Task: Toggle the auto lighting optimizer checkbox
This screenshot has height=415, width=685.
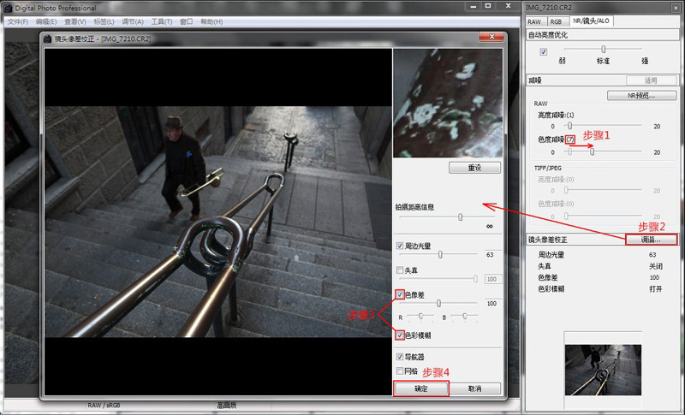Action: 544,51
